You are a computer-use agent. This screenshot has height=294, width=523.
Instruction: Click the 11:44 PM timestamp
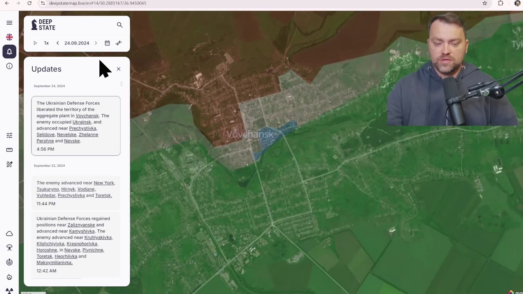(x=46, y=204)
